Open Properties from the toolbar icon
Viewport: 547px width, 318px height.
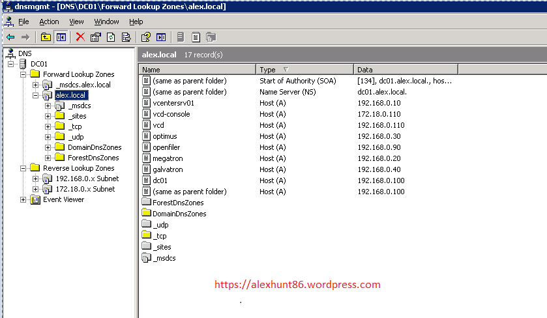point(96,37)
